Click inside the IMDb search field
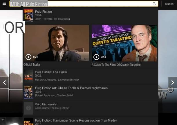The height and width of the screenshot is (125, 177). click(84, 4)
